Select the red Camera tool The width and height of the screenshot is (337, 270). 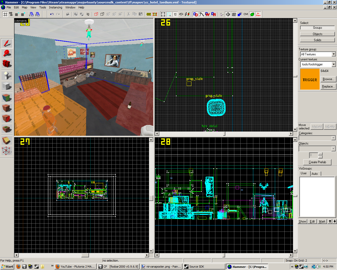7,64
